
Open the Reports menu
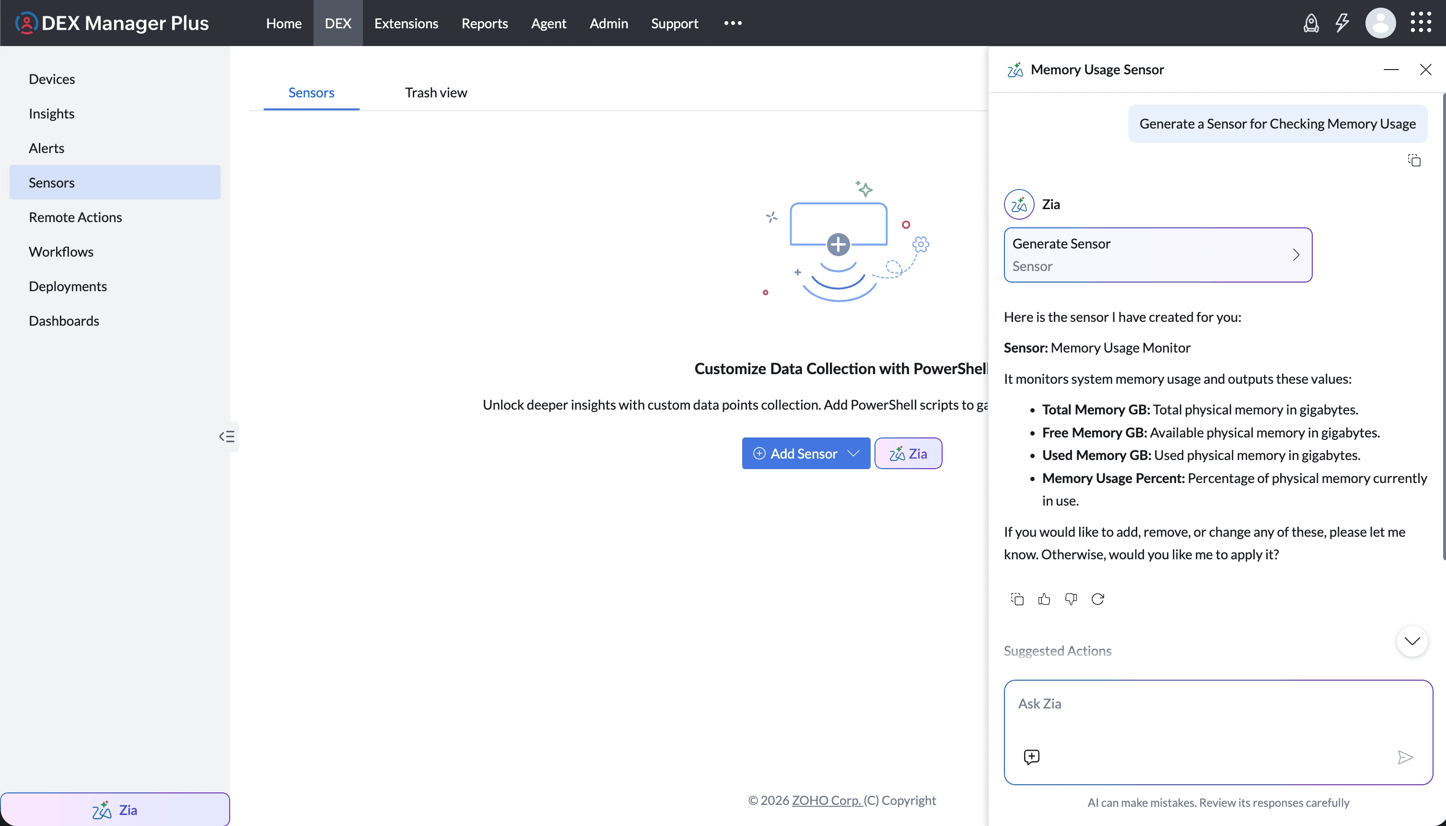click(485, 23)
